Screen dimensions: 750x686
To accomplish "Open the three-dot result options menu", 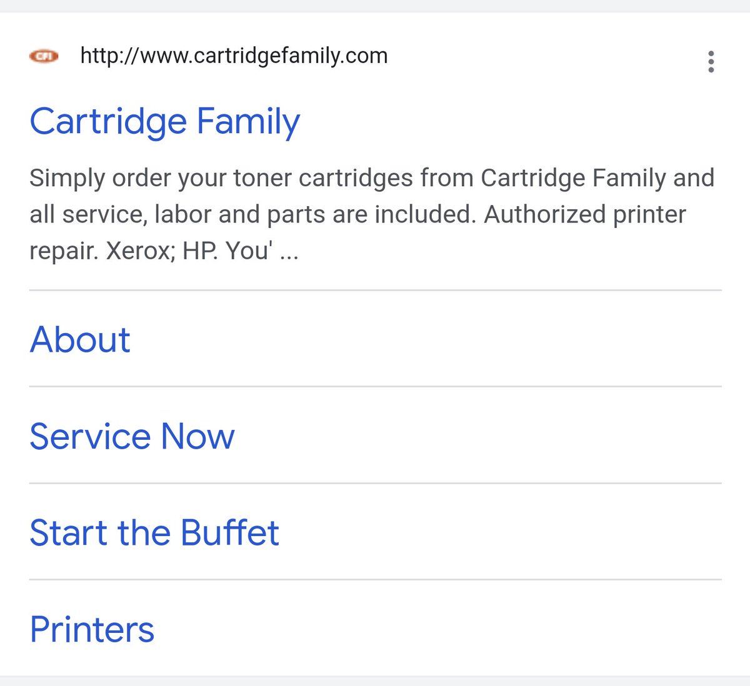I will tap(711, 62).
